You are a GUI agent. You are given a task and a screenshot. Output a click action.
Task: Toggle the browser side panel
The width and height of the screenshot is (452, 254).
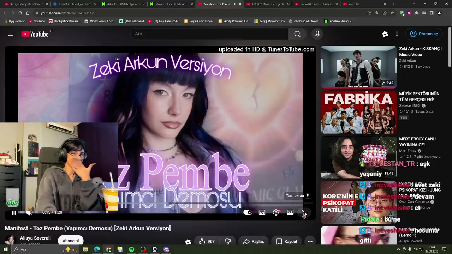click(x=432, y=13)
